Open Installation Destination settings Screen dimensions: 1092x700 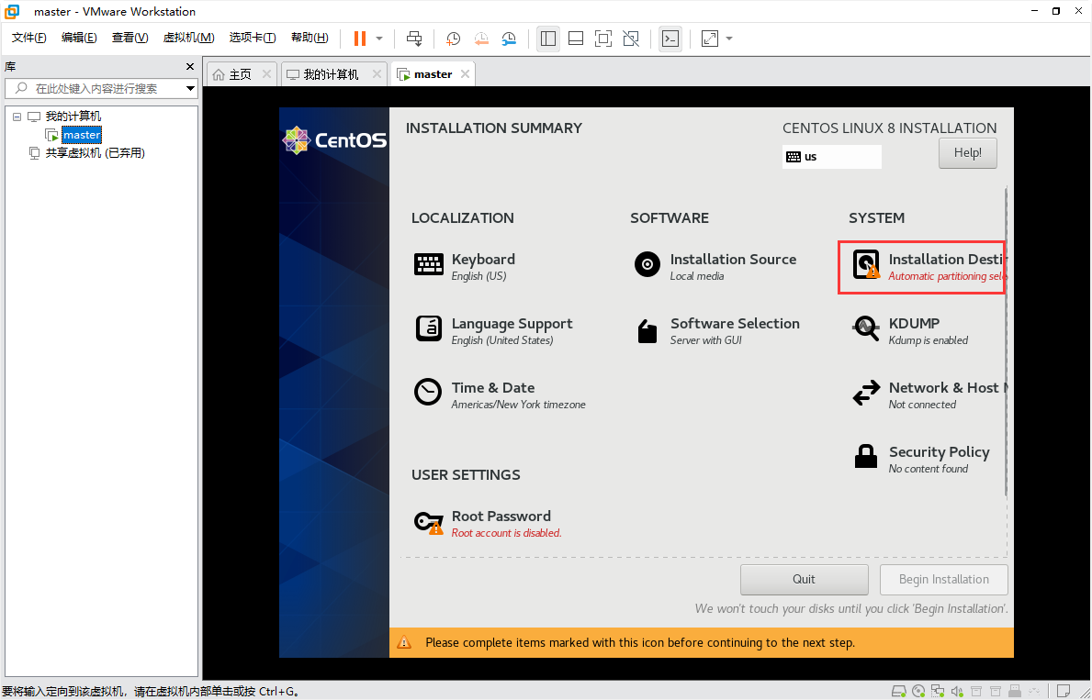(921, 267)
